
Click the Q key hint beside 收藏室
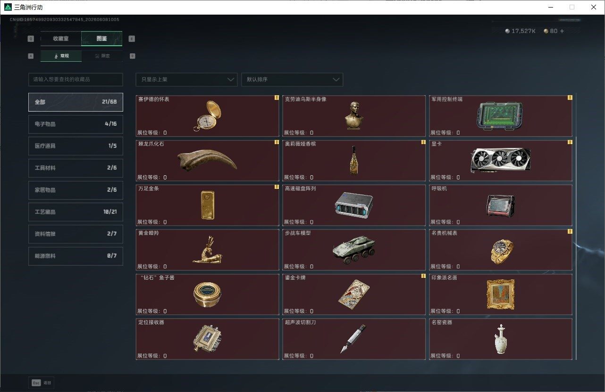[31, 39]
